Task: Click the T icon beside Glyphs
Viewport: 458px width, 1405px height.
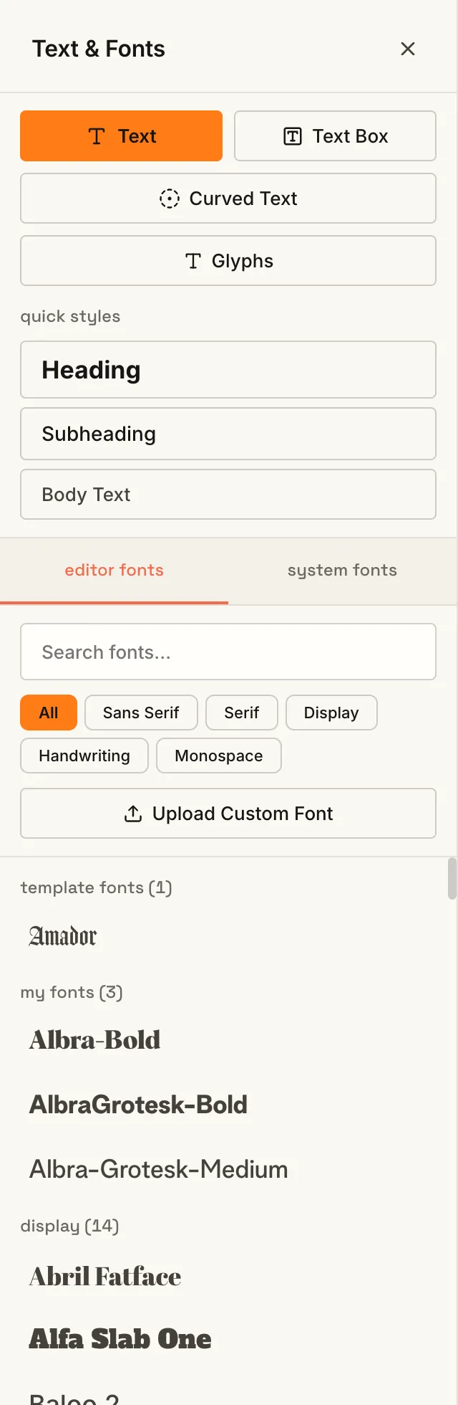Action: tap(193, 261)
